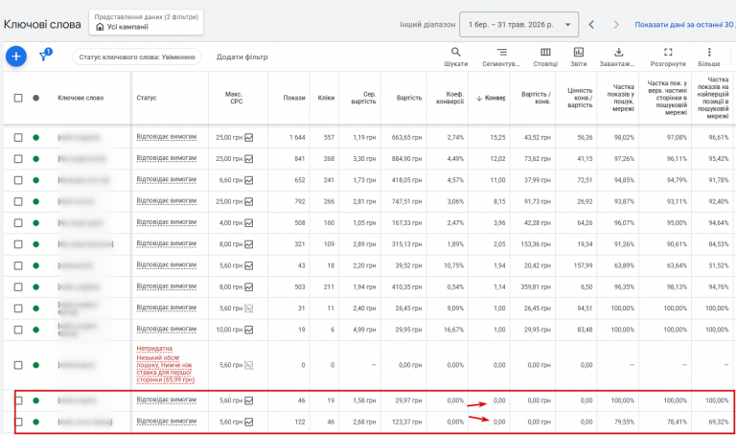Open the Усі кампанії data view selector
Viewport: 736px width, 435px height.
(x=146, y=22)
